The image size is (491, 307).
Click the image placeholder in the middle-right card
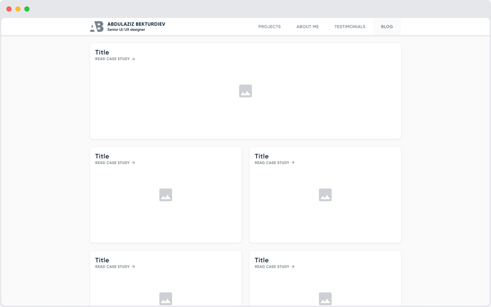(325, 195)
